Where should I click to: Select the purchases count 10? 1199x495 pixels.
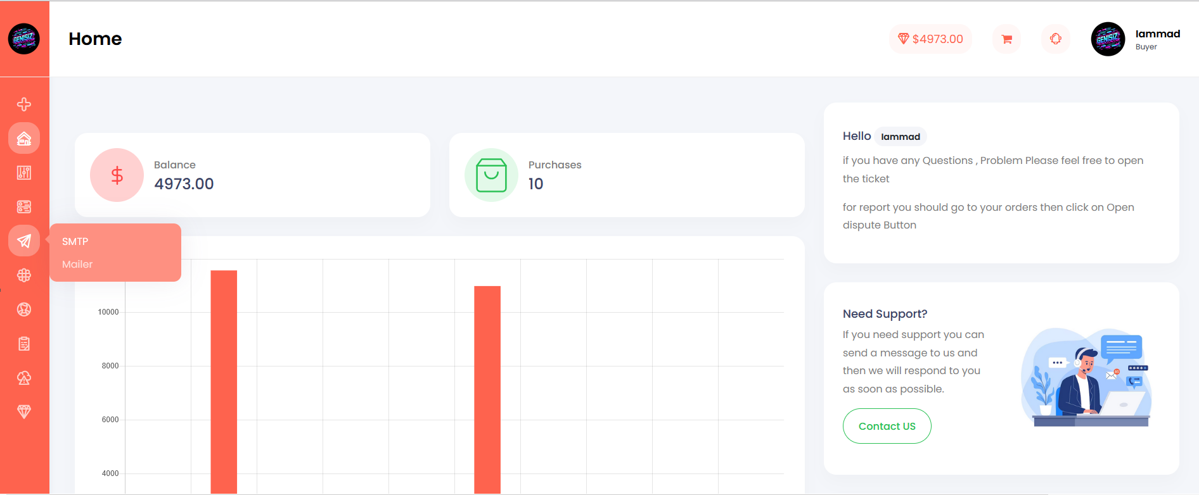coord(535,184)
